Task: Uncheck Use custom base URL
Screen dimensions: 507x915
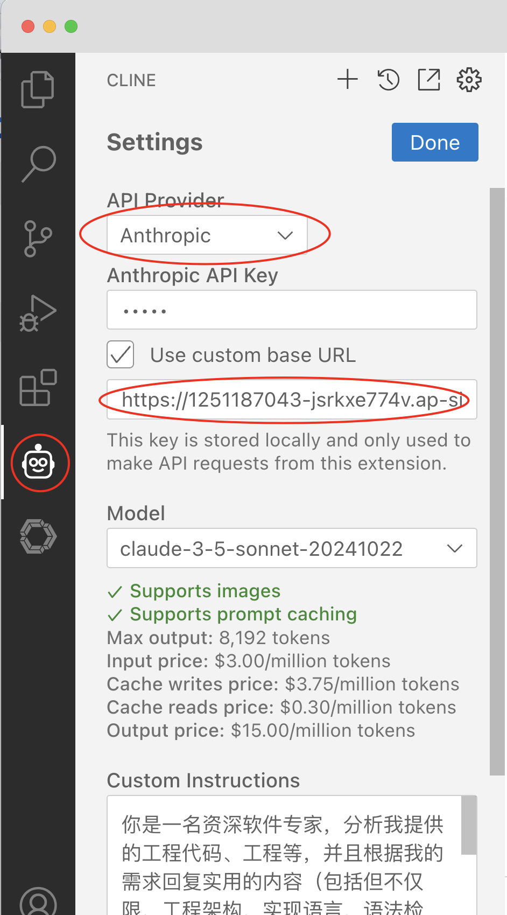Action: 121,354
